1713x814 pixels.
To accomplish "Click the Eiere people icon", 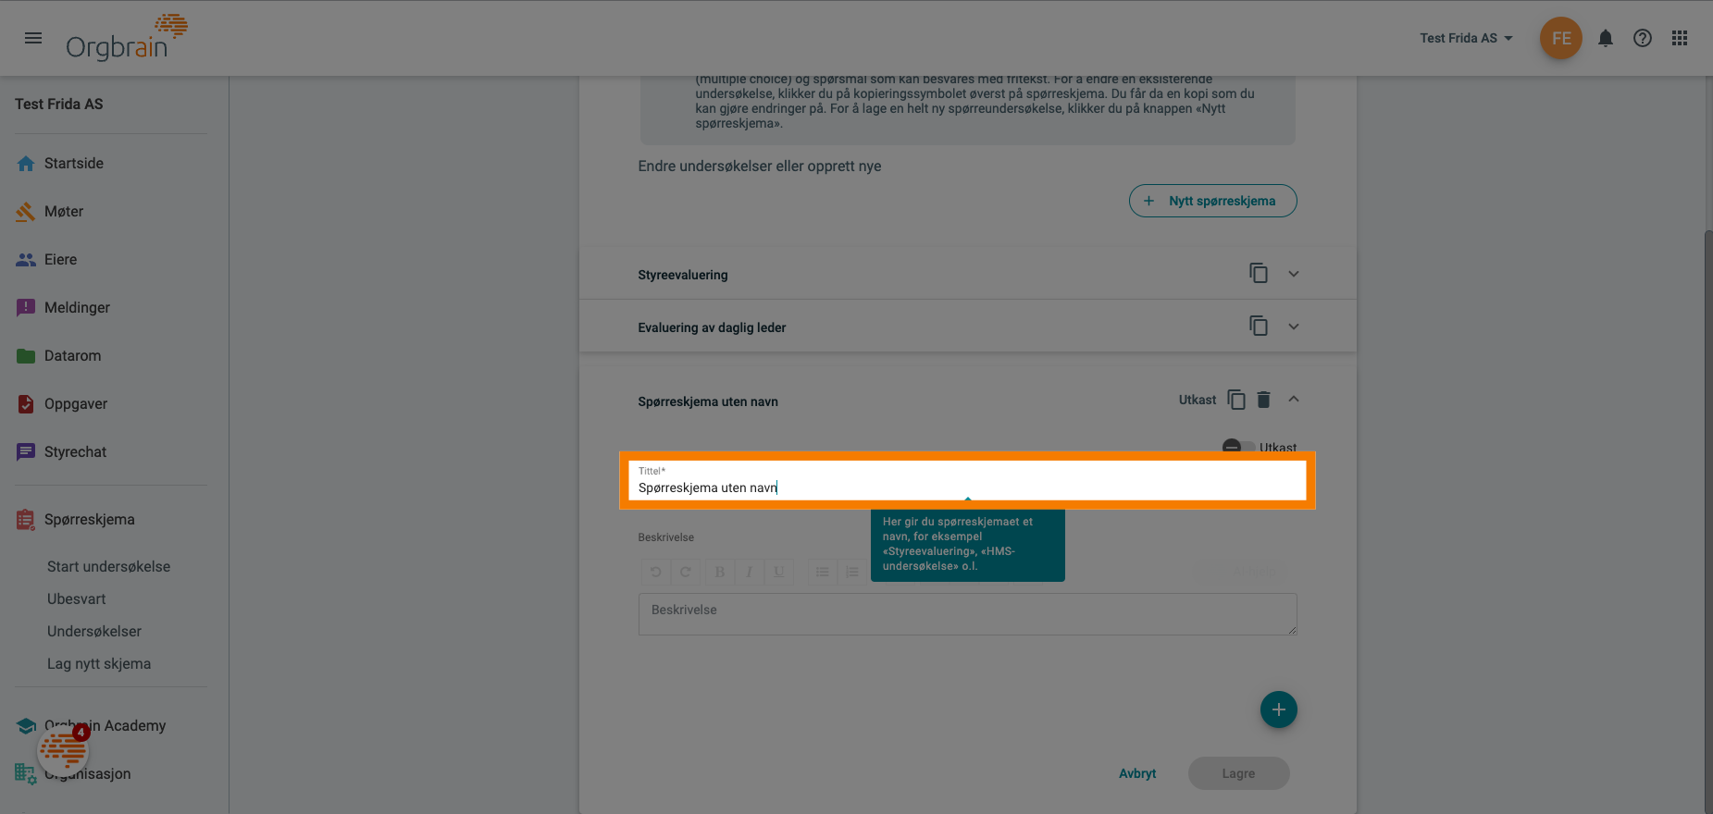I will [26, 260].
